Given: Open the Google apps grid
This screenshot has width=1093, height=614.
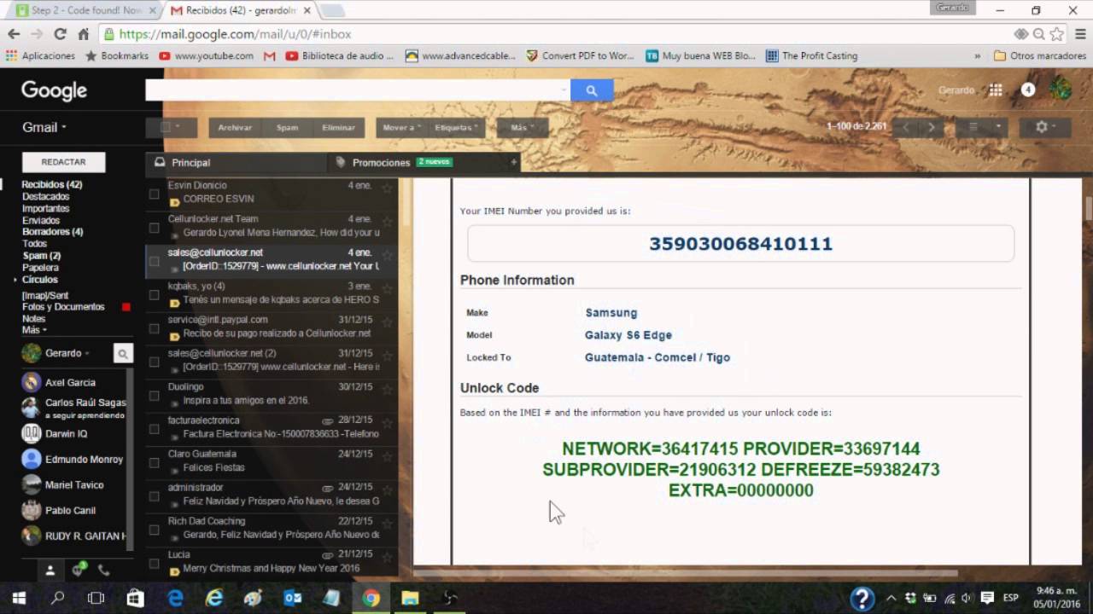Looking at the screenshot, I should coord(996,90).
